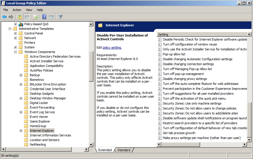
Task: Click the Pop-up allow list policy icon
Action: coord(160,54)
